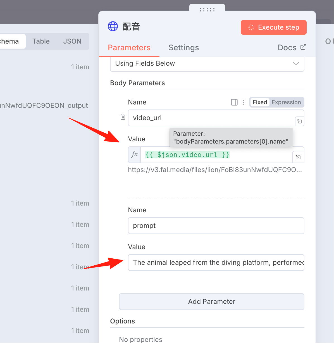Switch the parameter mode to Expression
Screen dimensions: 334x343
coord(286,102)
